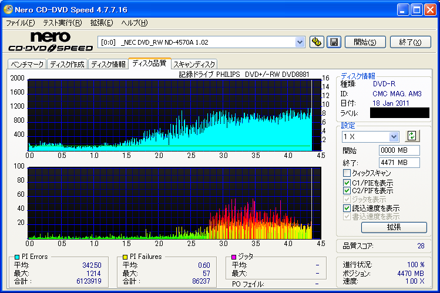
Task: Click the 速度 value 1.00 X
Action: pos(415,281)
